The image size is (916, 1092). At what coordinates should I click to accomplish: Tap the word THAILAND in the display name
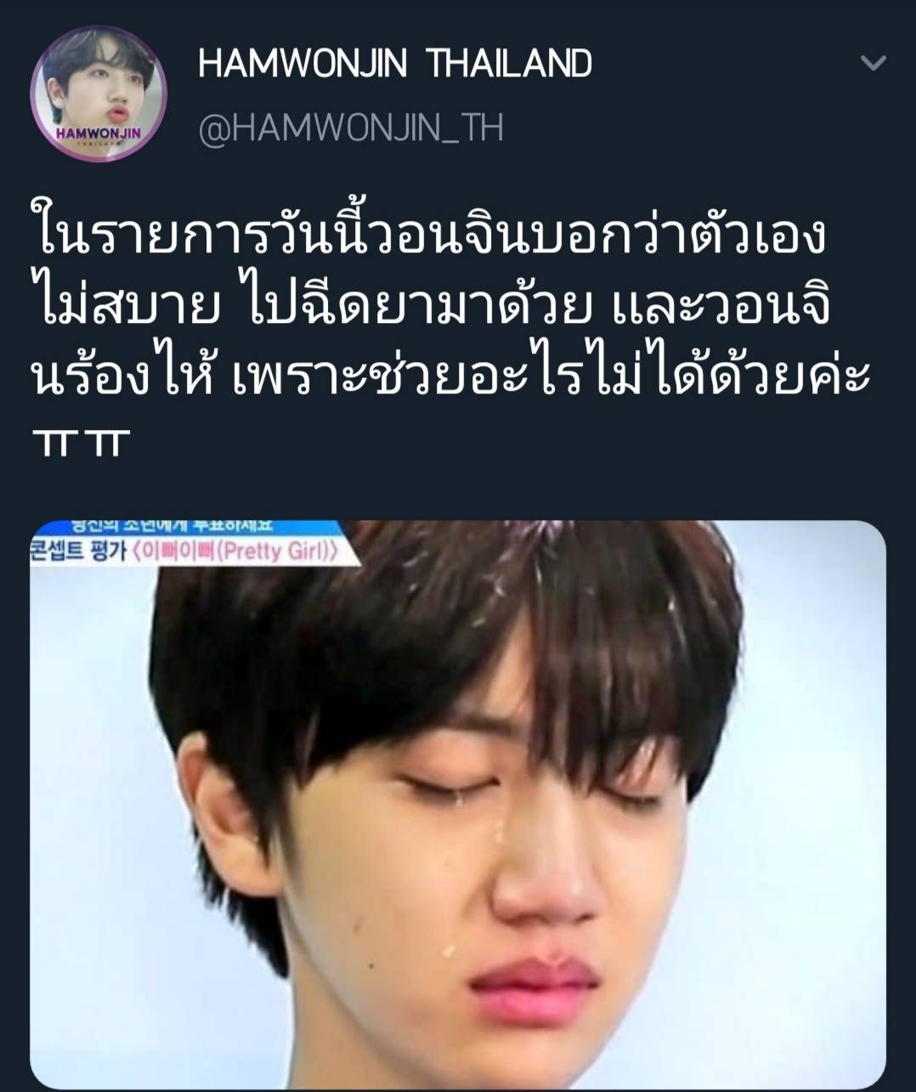click(508, 64)
